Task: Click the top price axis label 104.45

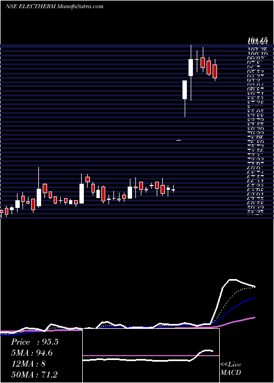Action: click(x=258, y=40)
